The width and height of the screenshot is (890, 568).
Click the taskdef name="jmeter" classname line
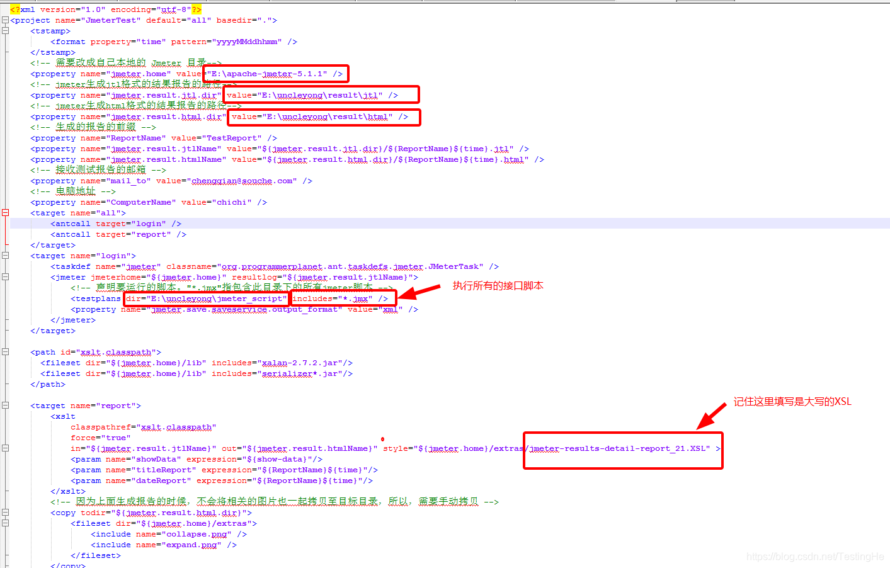coord(275,266)
